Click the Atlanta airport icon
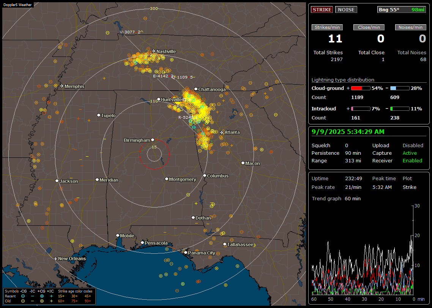 222,132
